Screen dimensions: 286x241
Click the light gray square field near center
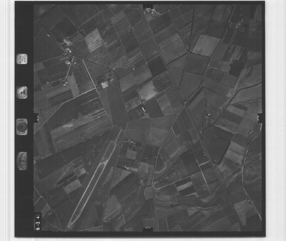[146, 91]
